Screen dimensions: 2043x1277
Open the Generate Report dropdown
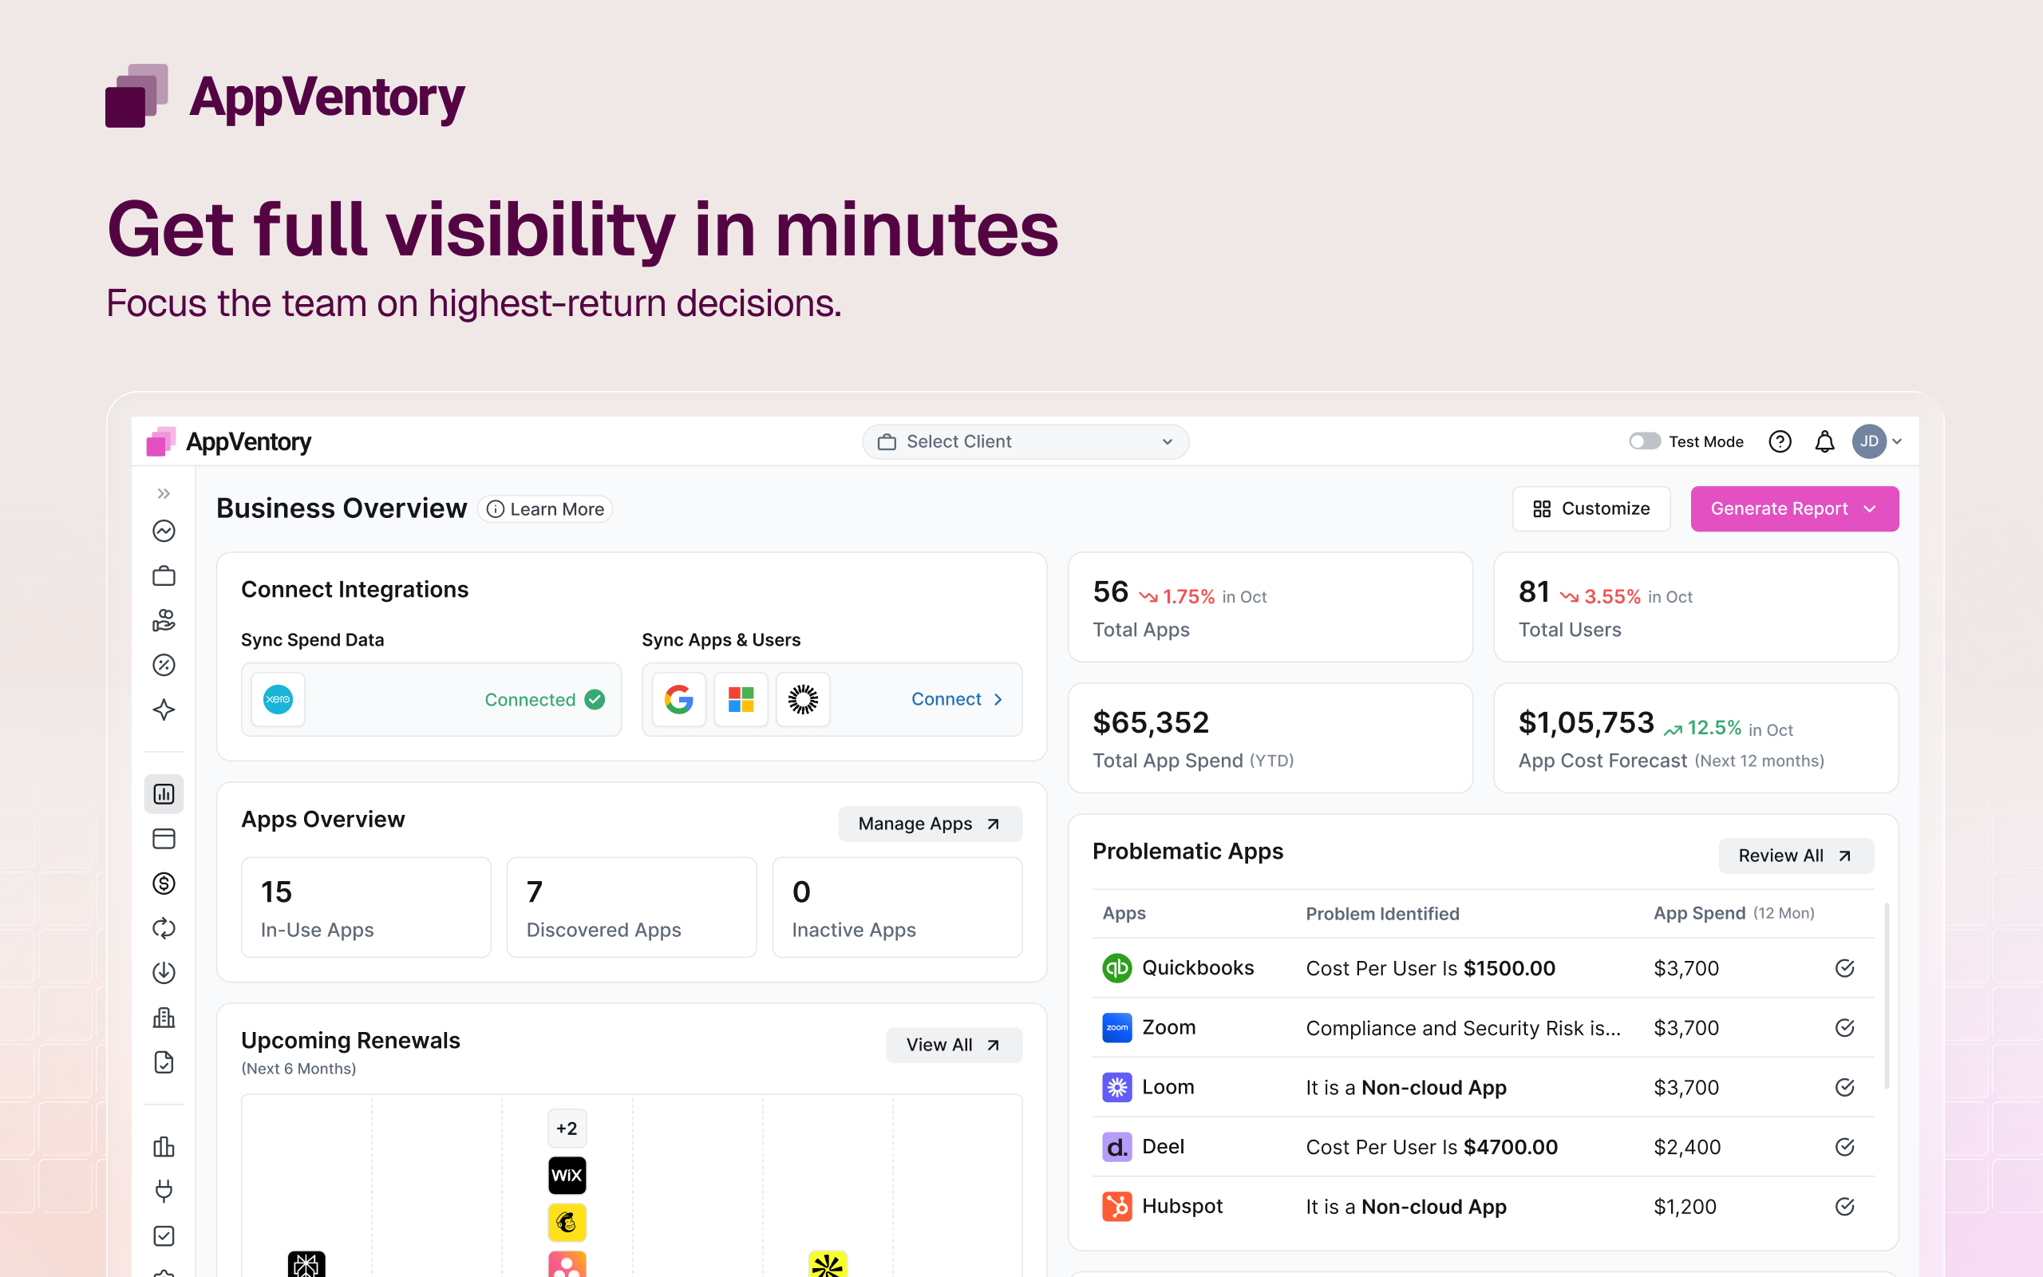tap(1794, 508)
